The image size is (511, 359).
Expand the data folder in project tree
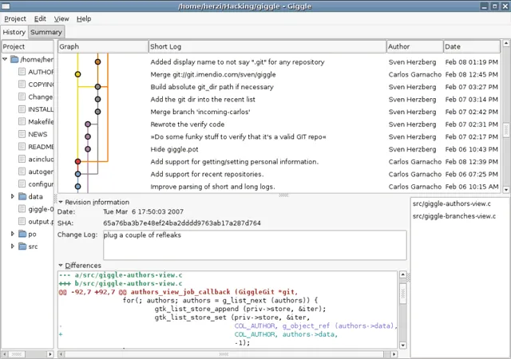(x=12, y=196)
